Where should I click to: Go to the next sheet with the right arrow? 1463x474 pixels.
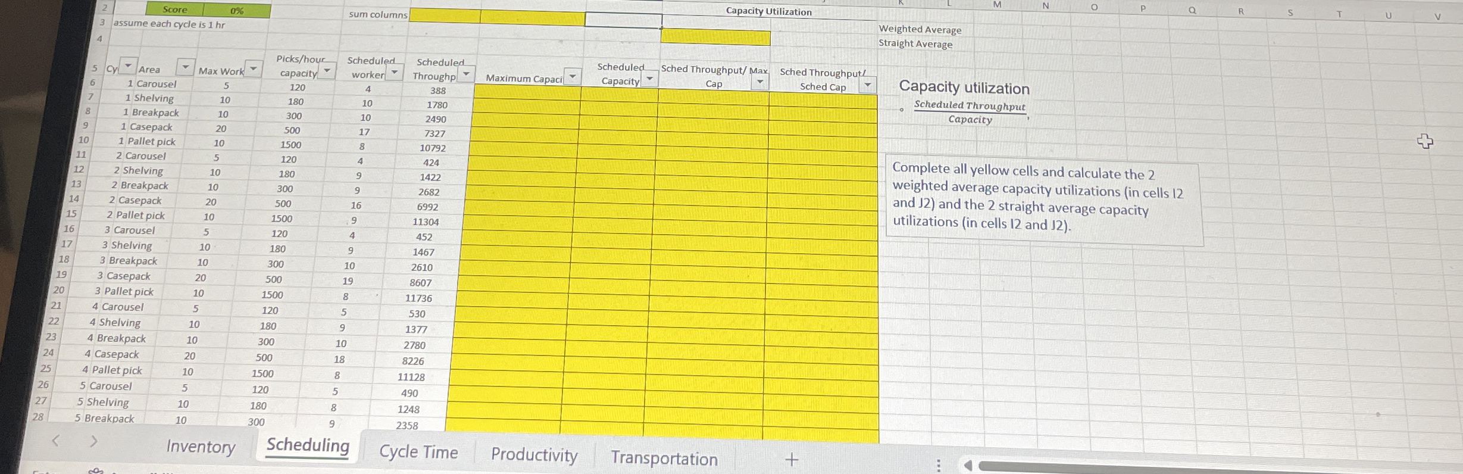pos(93,441)
